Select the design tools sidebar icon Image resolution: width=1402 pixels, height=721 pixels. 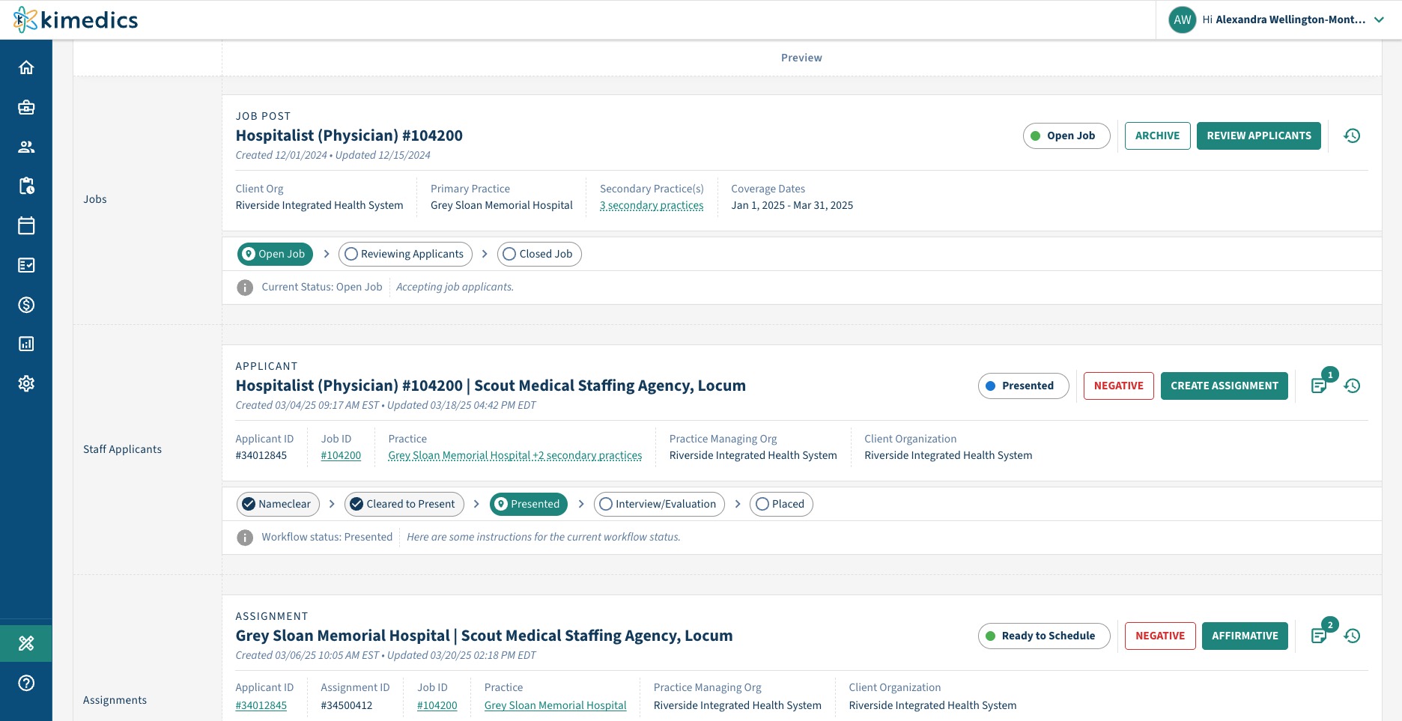[26, 643]
